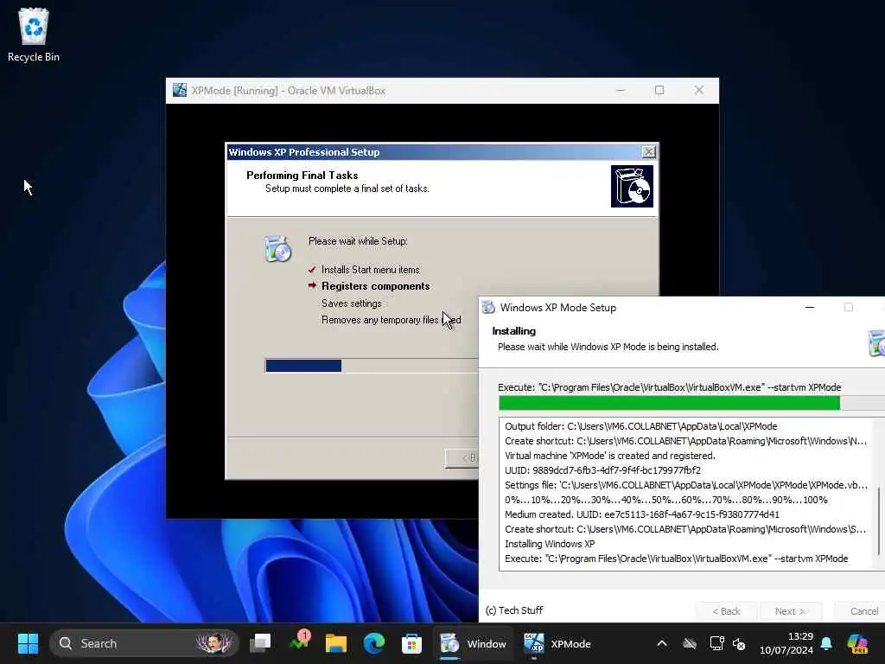Image resolution: width=885 pixels, height=664 pixels.
Task: Select the 'Settings file' log line
Action: [685, 485]
